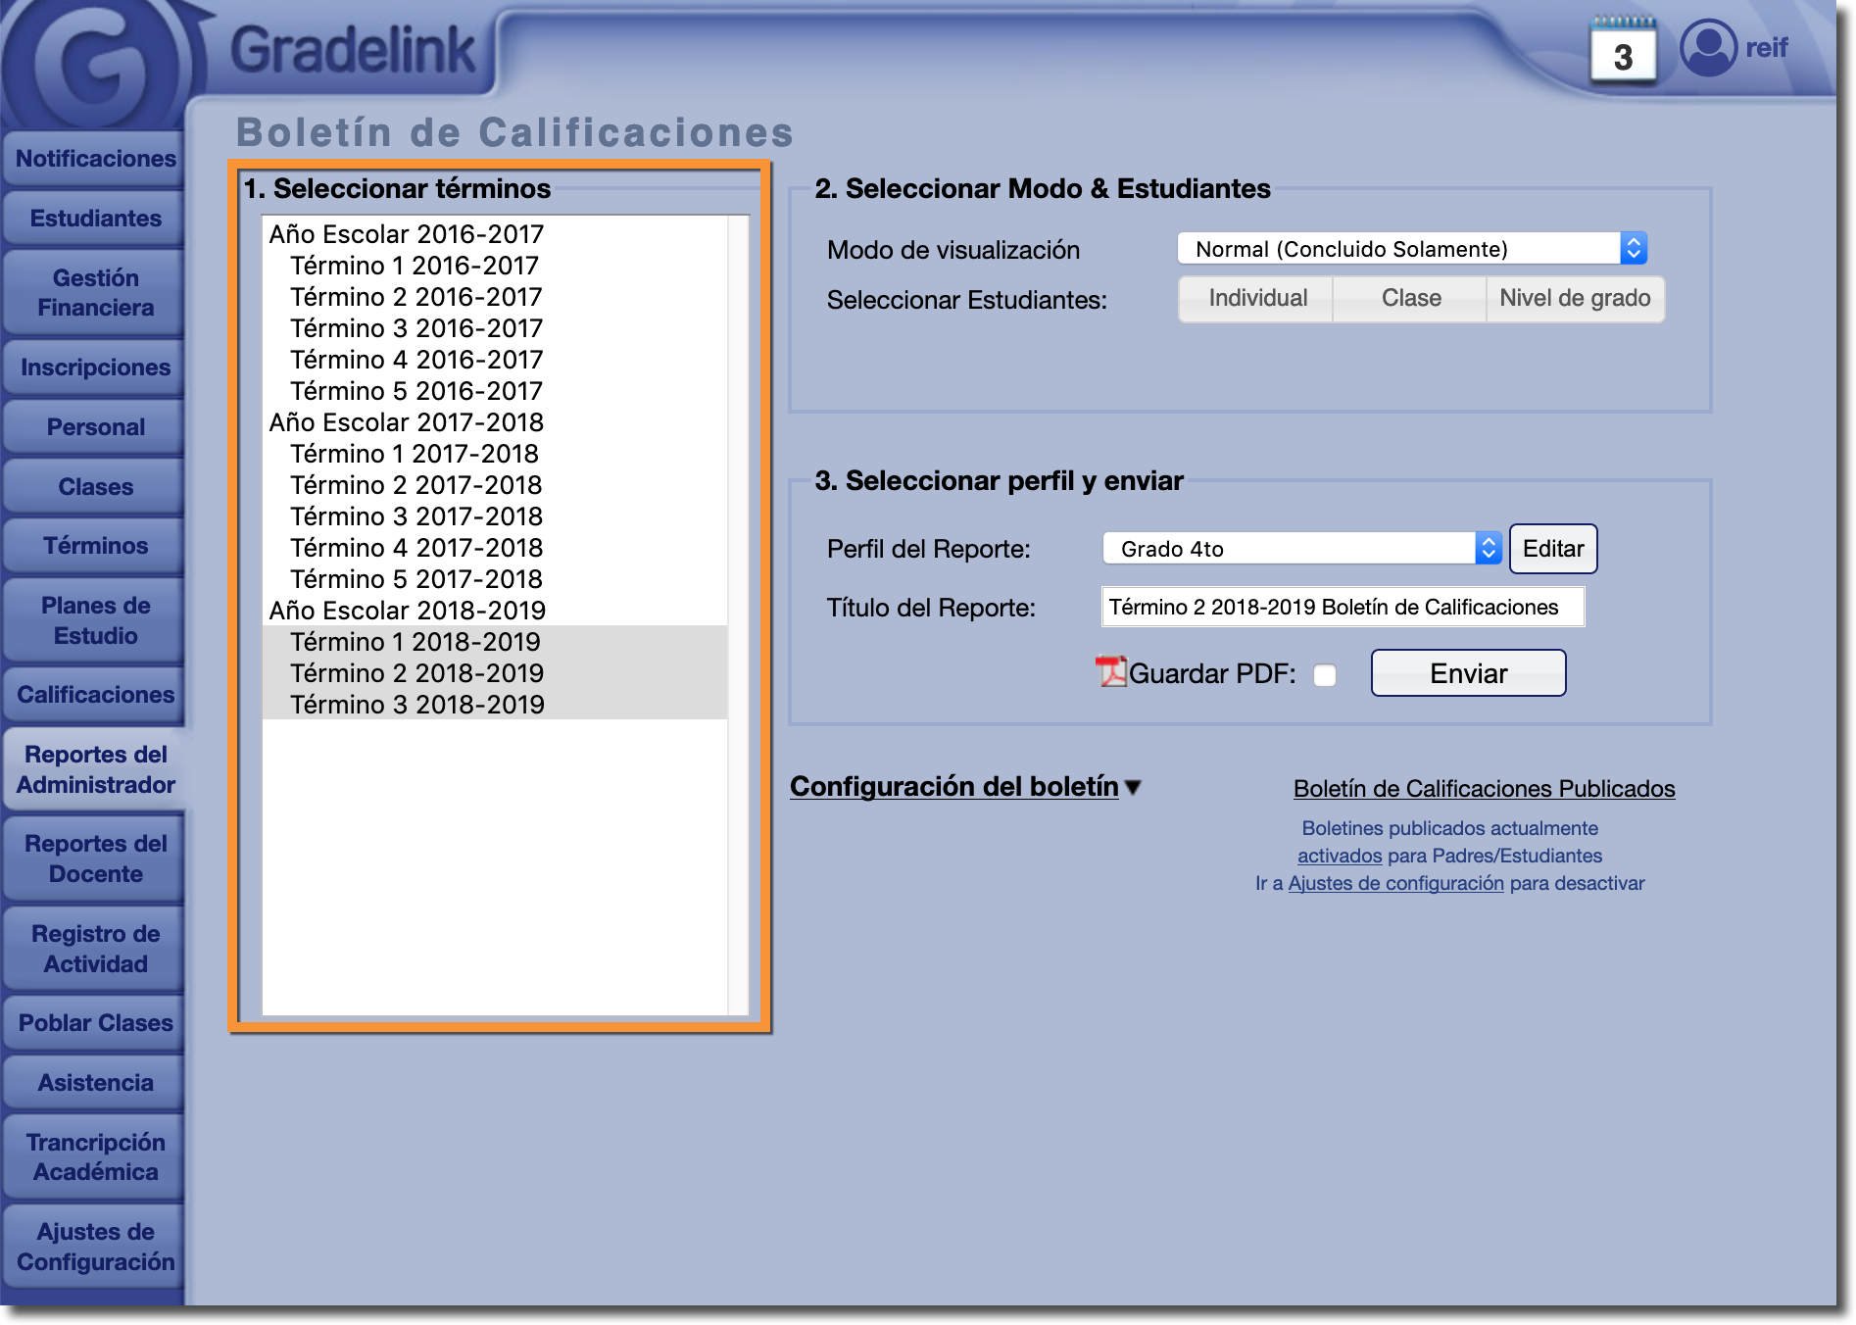Select Individual student mode
Viewport: 1856px width, 1325px height.
click(x=1257, y=299)
